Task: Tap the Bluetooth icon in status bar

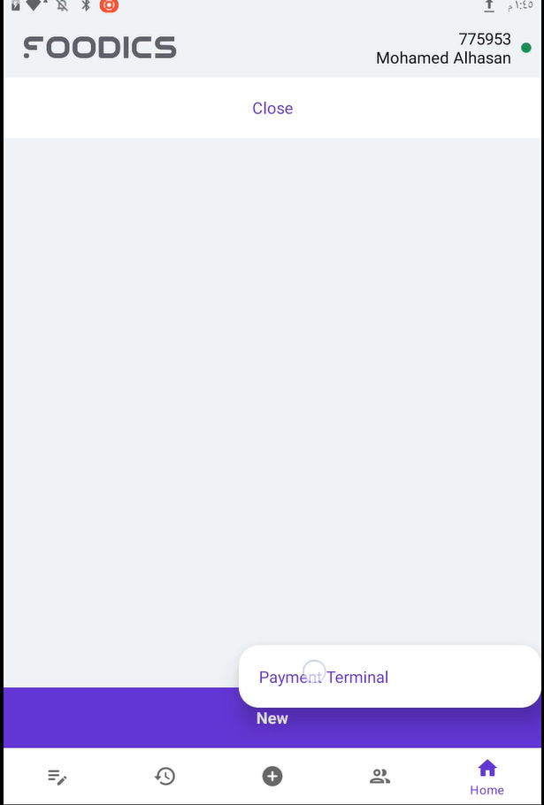Action: pos(86,5)
